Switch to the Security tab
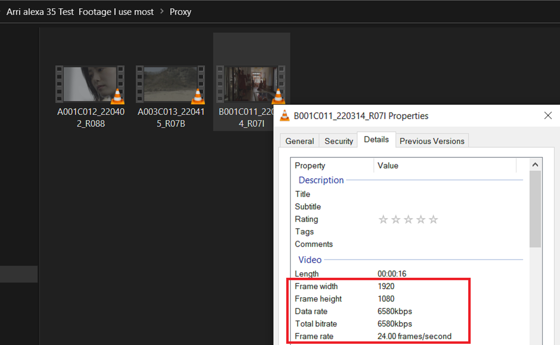The image size is (560, 345). [x=339, y=141]
